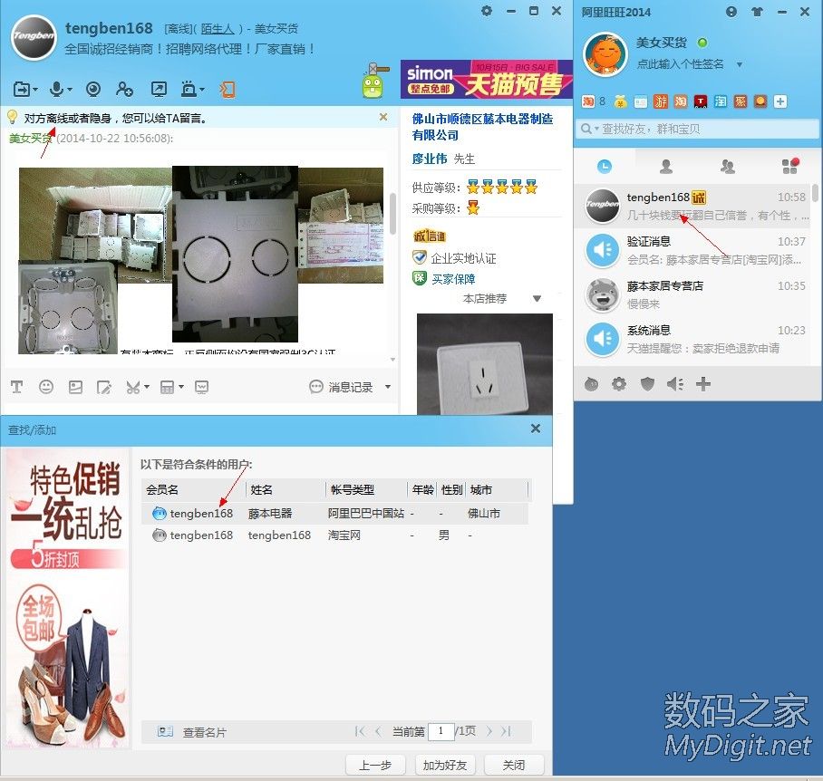Select tengben168 row with 淘宝网
This screenshot has height=781, width=823.
click(334, 535)
